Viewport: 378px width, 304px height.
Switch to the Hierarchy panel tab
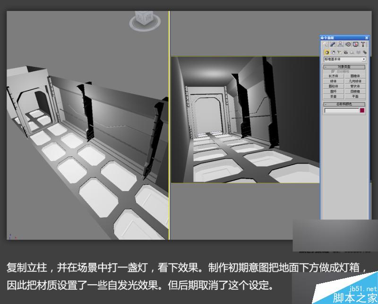[x=341, y=43]
